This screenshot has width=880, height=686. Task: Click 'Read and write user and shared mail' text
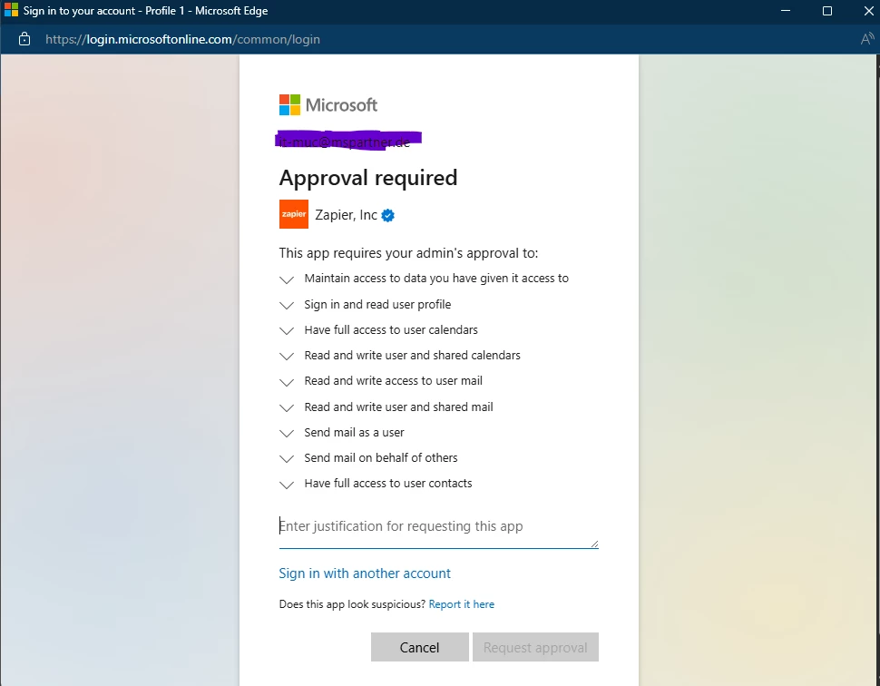click(398, 407)
